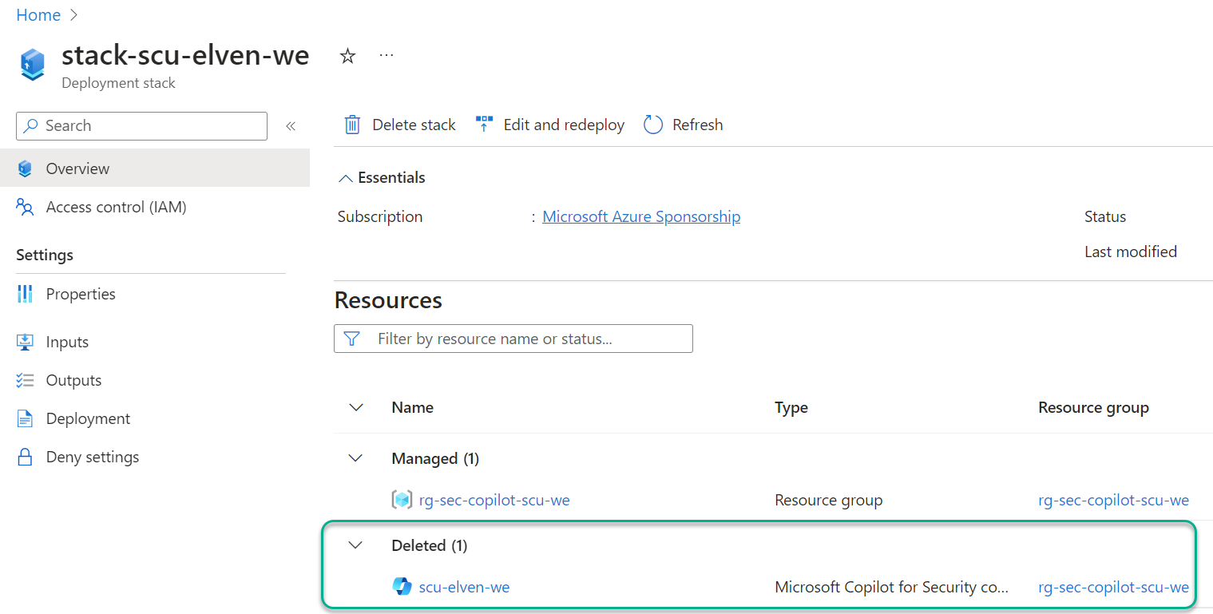This screenshot has width=1213, height=614.
Task: Click the resource group icon for rg-sec-copilot-scu-we
Action: click(x=402, y=501)
